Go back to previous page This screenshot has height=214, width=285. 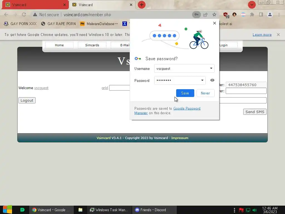tap(6, 14)
